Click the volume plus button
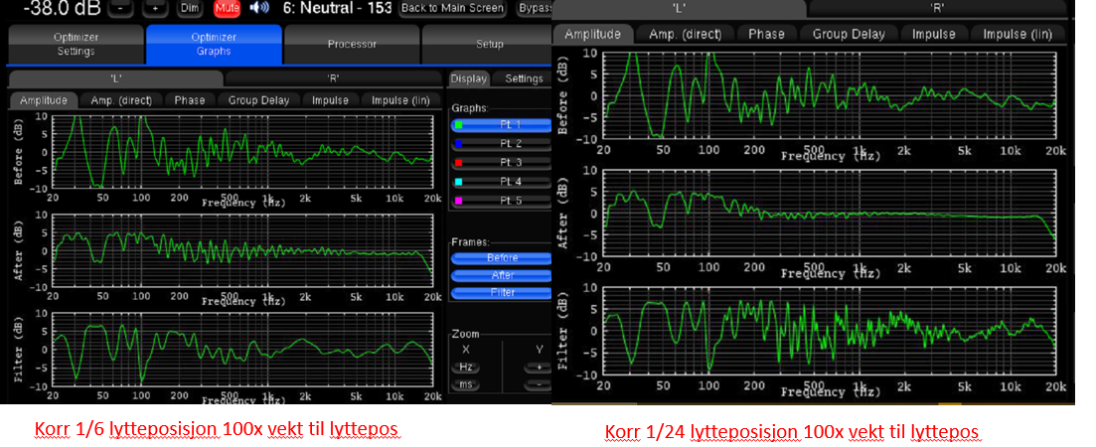The width and height of the screenshot is (1096, 447). click(x=154, y=8)
